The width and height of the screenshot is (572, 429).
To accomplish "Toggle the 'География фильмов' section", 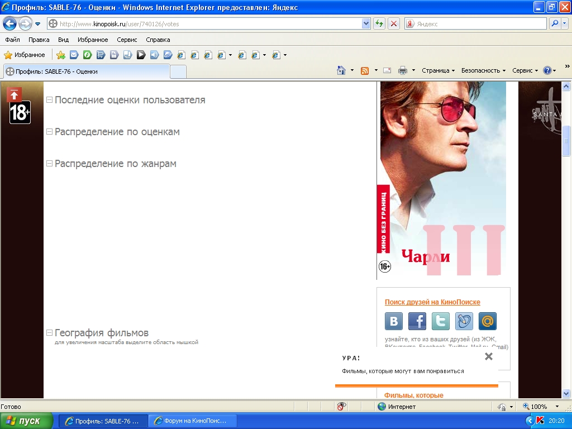I will (x=49, y=333).
